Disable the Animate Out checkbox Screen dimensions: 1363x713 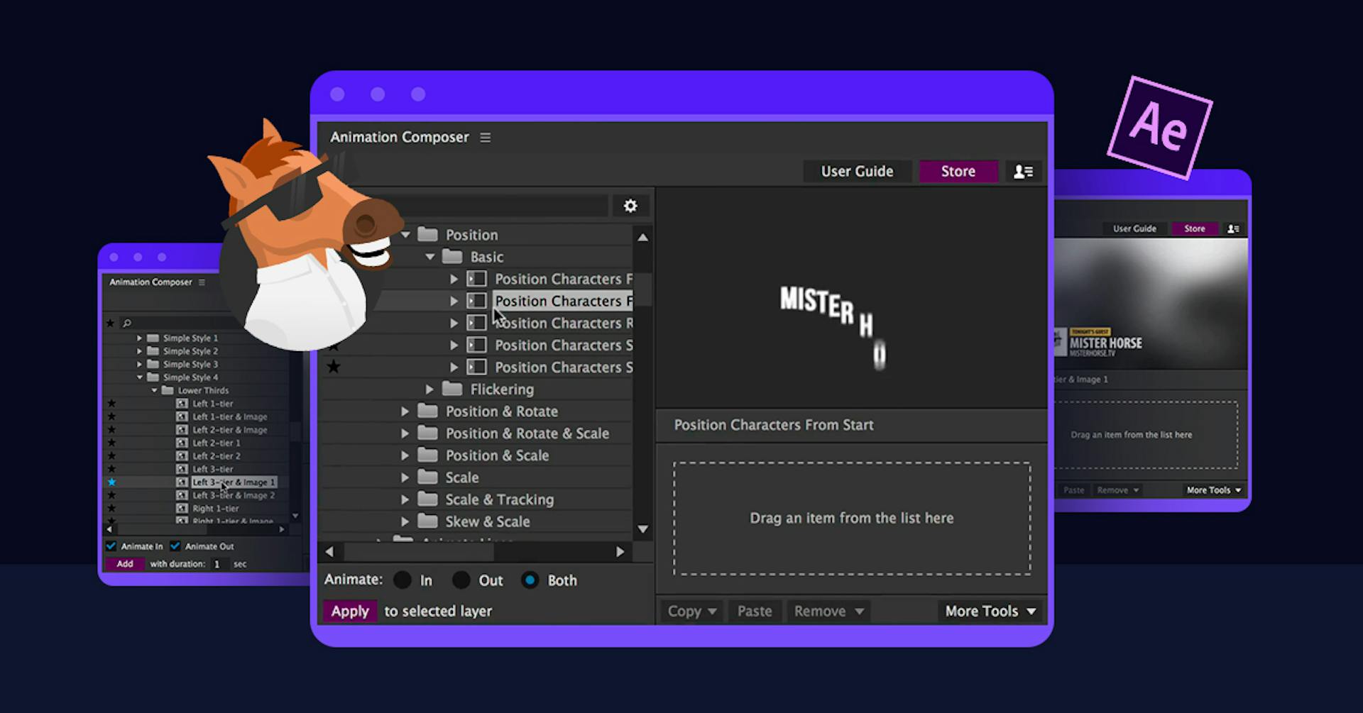[x=175, y=546]
